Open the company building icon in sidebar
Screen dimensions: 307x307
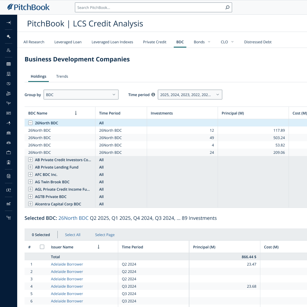[8, 74]
